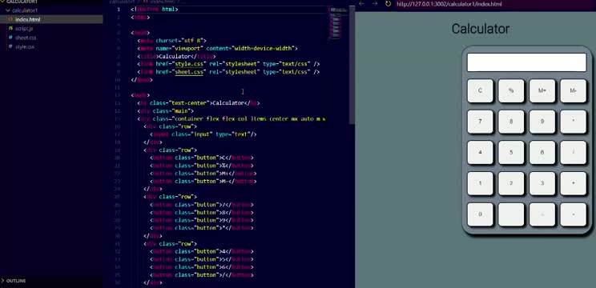The width and height of the screenshot is (596, 288).
Task: Click the style.css link in code
Action: pyautogui.click(x=189, y=64)
